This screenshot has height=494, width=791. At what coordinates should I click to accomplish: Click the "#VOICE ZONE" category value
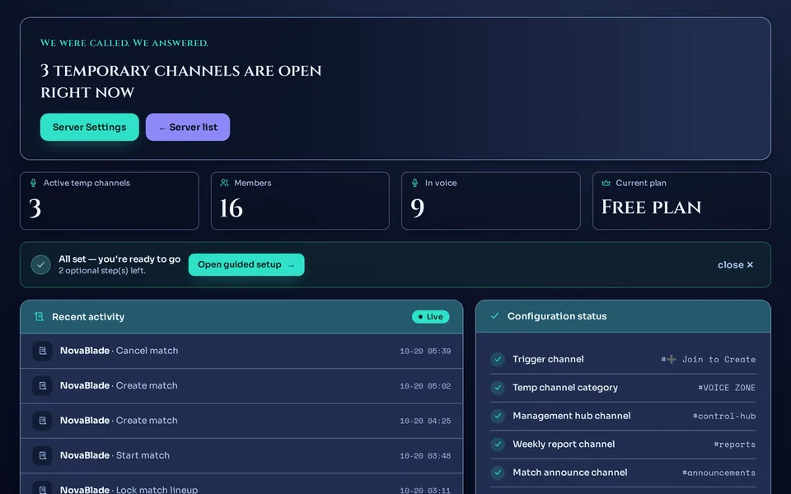click(727, 388)
